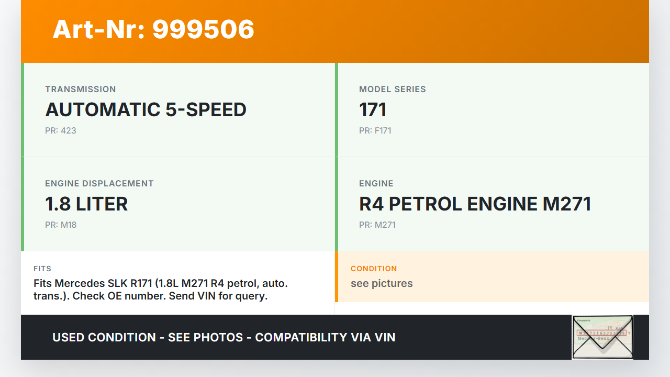Click the PR: M18 code
Viewport: 670px width, 377px height.
click(x=61, y=225)
